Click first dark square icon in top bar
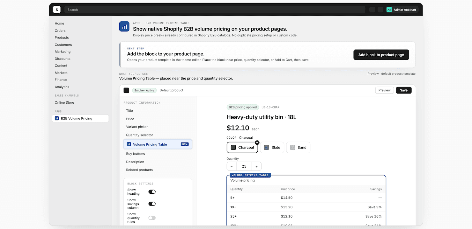The height and width of the screenshot is (229, 472). (x=372, y=10)
